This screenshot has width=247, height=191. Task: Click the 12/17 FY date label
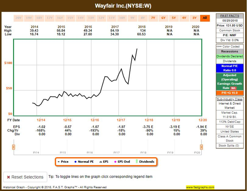click(x=121, y=120)
